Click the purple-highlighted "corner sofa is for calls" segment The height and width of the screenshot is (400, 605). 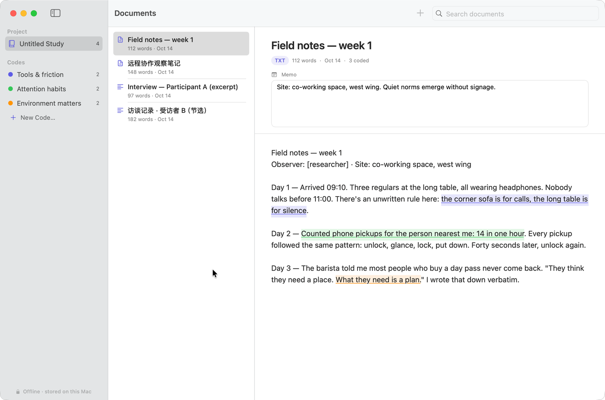click(514, 199)
